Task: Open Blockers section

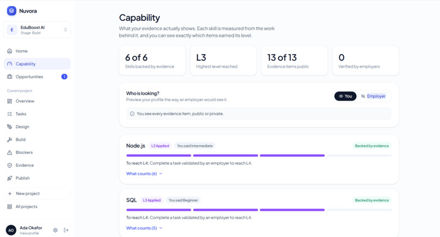Action: [x=37, y=152]
